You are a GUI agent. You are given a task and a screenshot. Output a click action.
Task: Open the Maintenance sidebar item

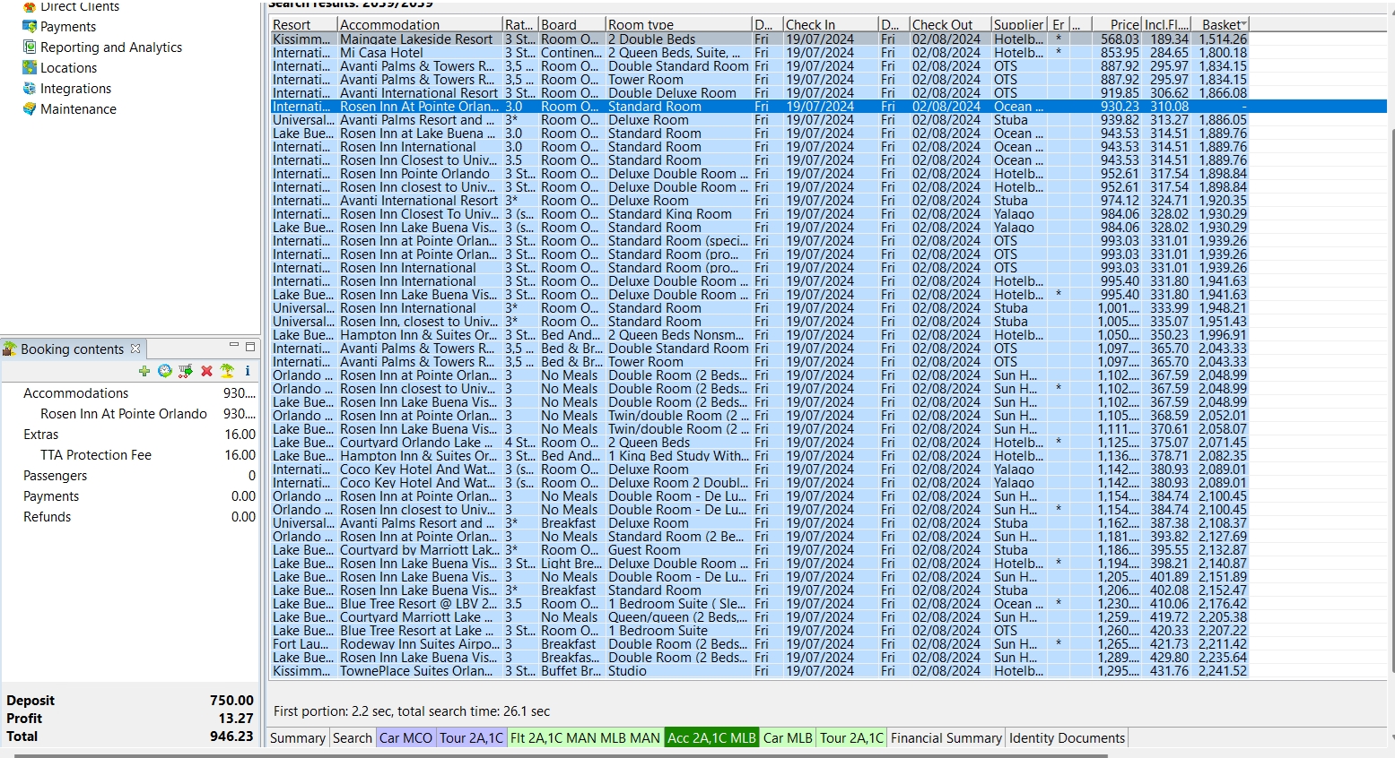[x=78, y=109]
